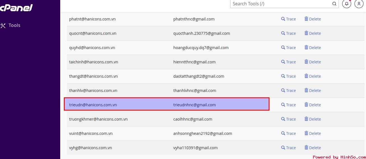The width and height of the screenshot is (366, 159).
Task: Select the address taichinh@hanicons.com.vn
Action: [x=94, y=62]
